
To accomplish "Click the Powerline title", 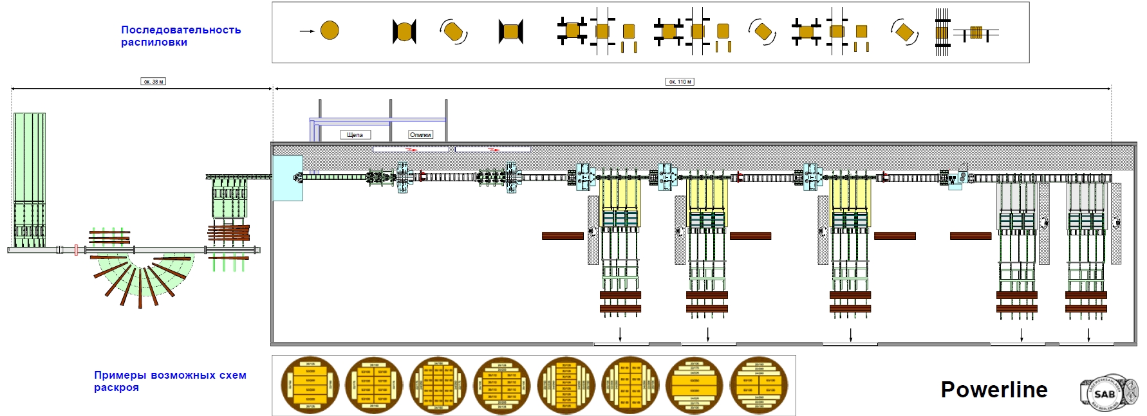I will tap(994, 390).
